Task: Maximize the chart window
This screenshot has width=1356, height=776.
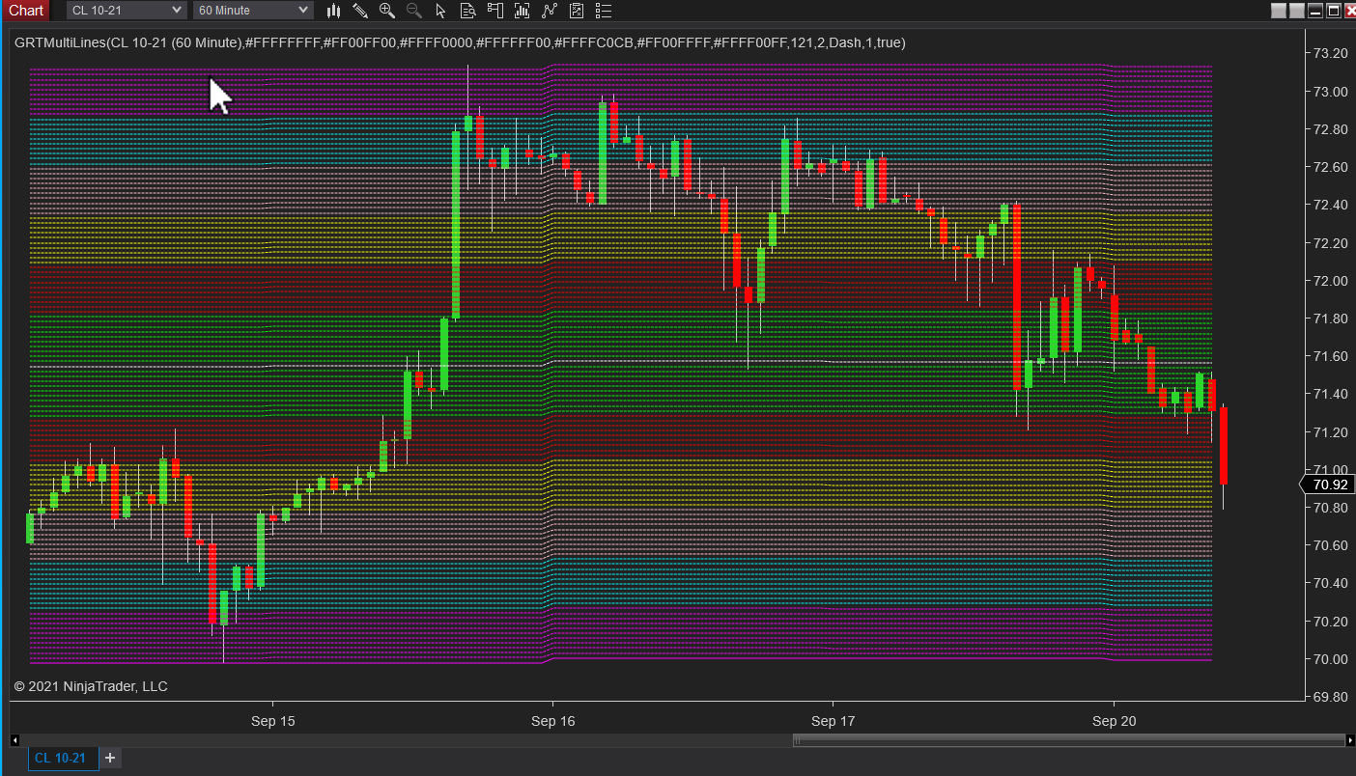Action: [x=1333, y=11]
